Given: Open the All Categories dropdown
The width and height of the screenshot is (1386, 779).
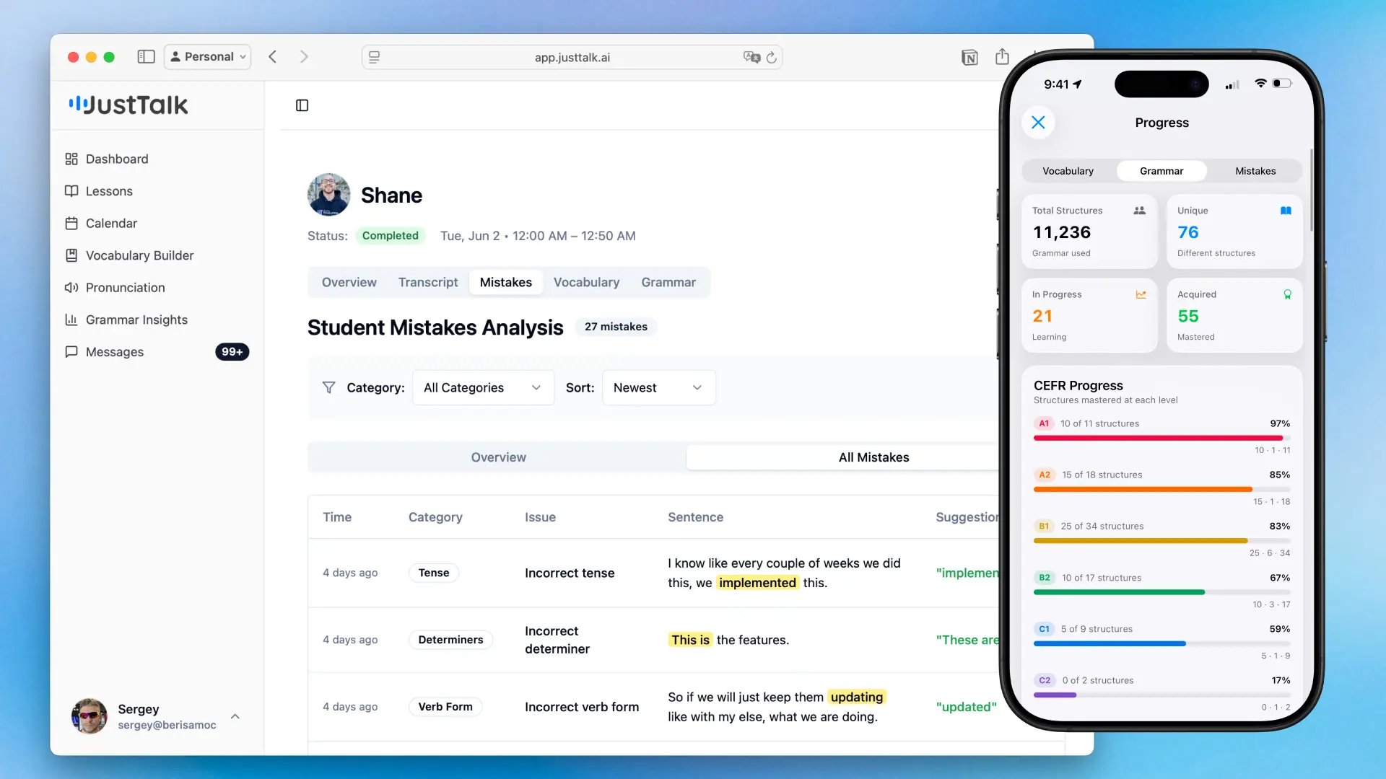Looking at the screenshot, I should pyautogui.click(x=483, y=387).
